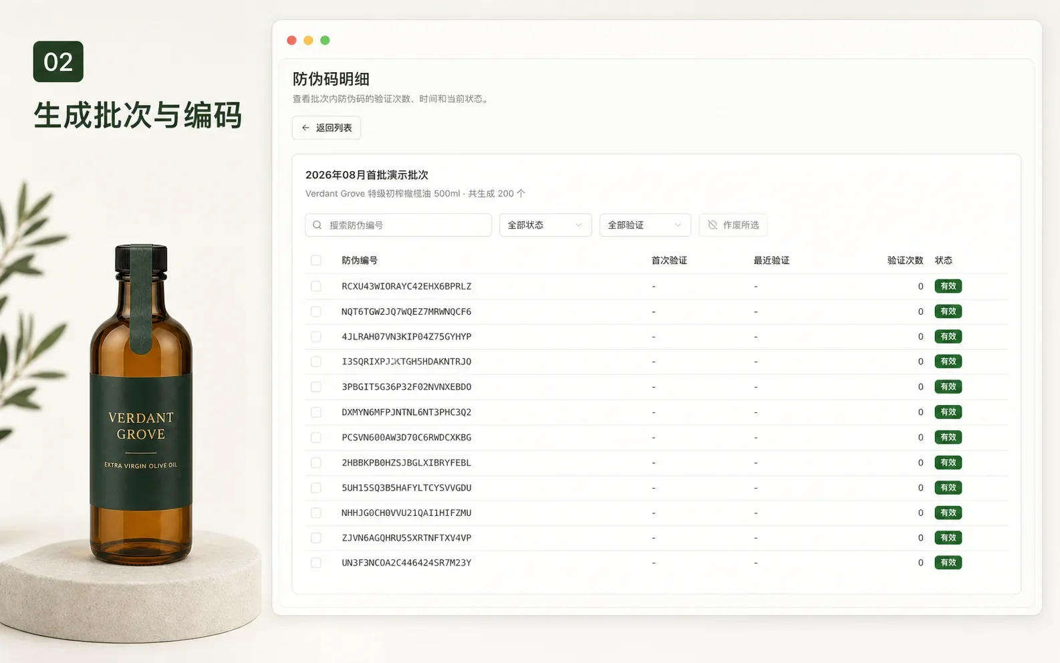Tick the checkbox for code starting DXMYN6MF
Viewport: 1060px width, 663px height.
coord(316,412)
